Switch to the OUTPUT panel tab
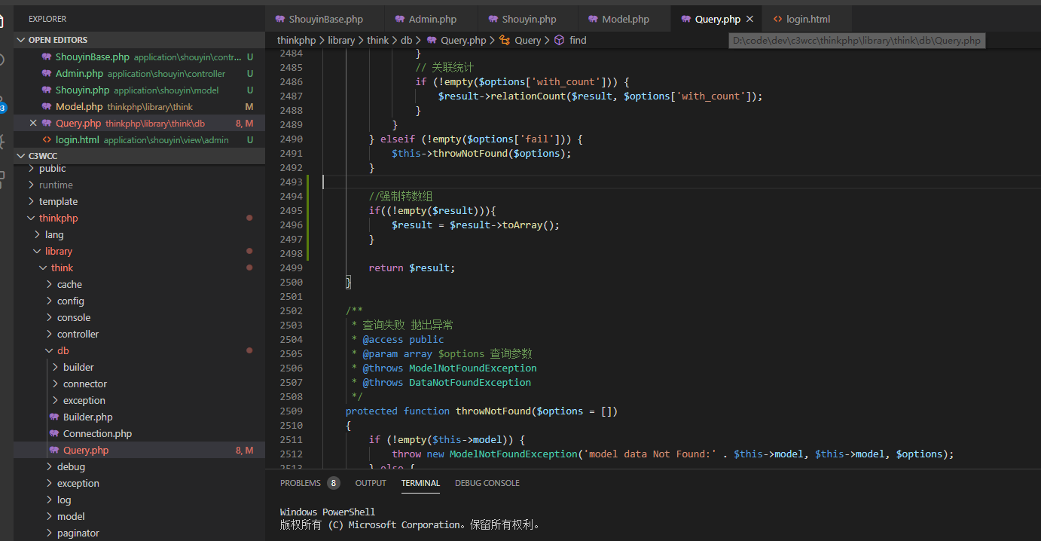 [x=371, y=483]
